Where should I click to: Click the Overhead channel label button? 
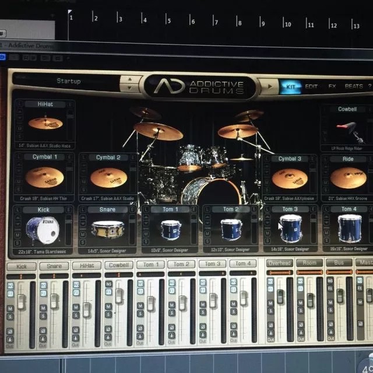coord(279,263)
